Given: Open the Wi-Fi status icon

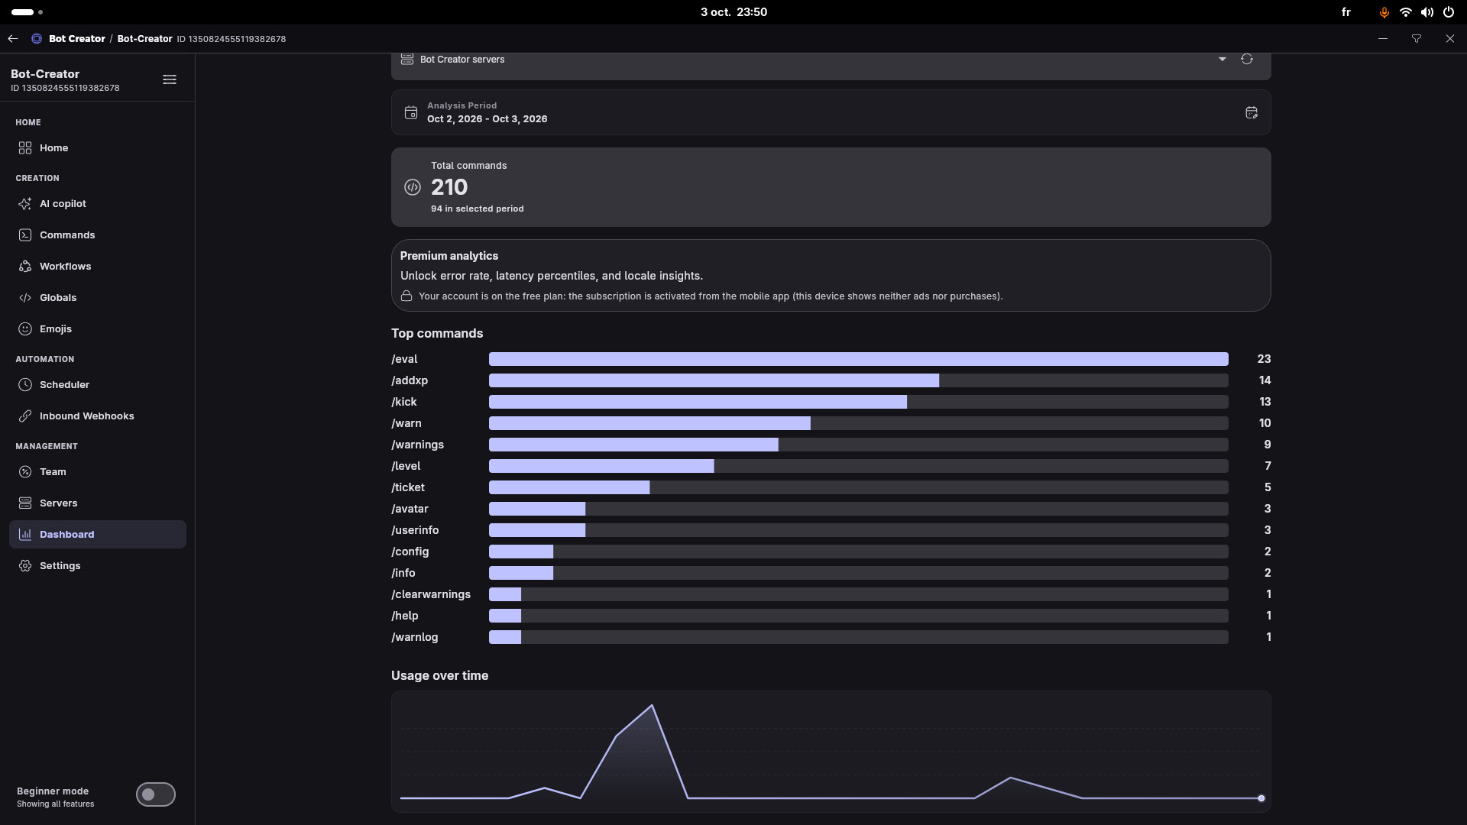Looking at the screenshot, I should [1405, 12].
